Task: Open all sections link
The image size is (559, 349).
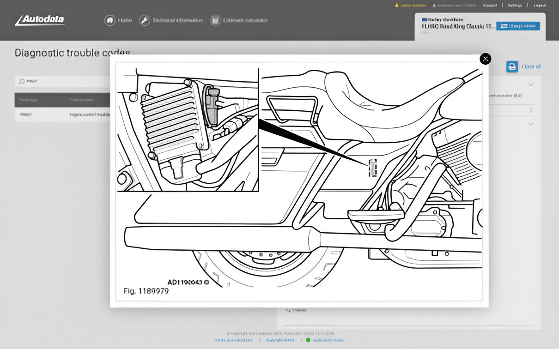Action: click(531, 66)
